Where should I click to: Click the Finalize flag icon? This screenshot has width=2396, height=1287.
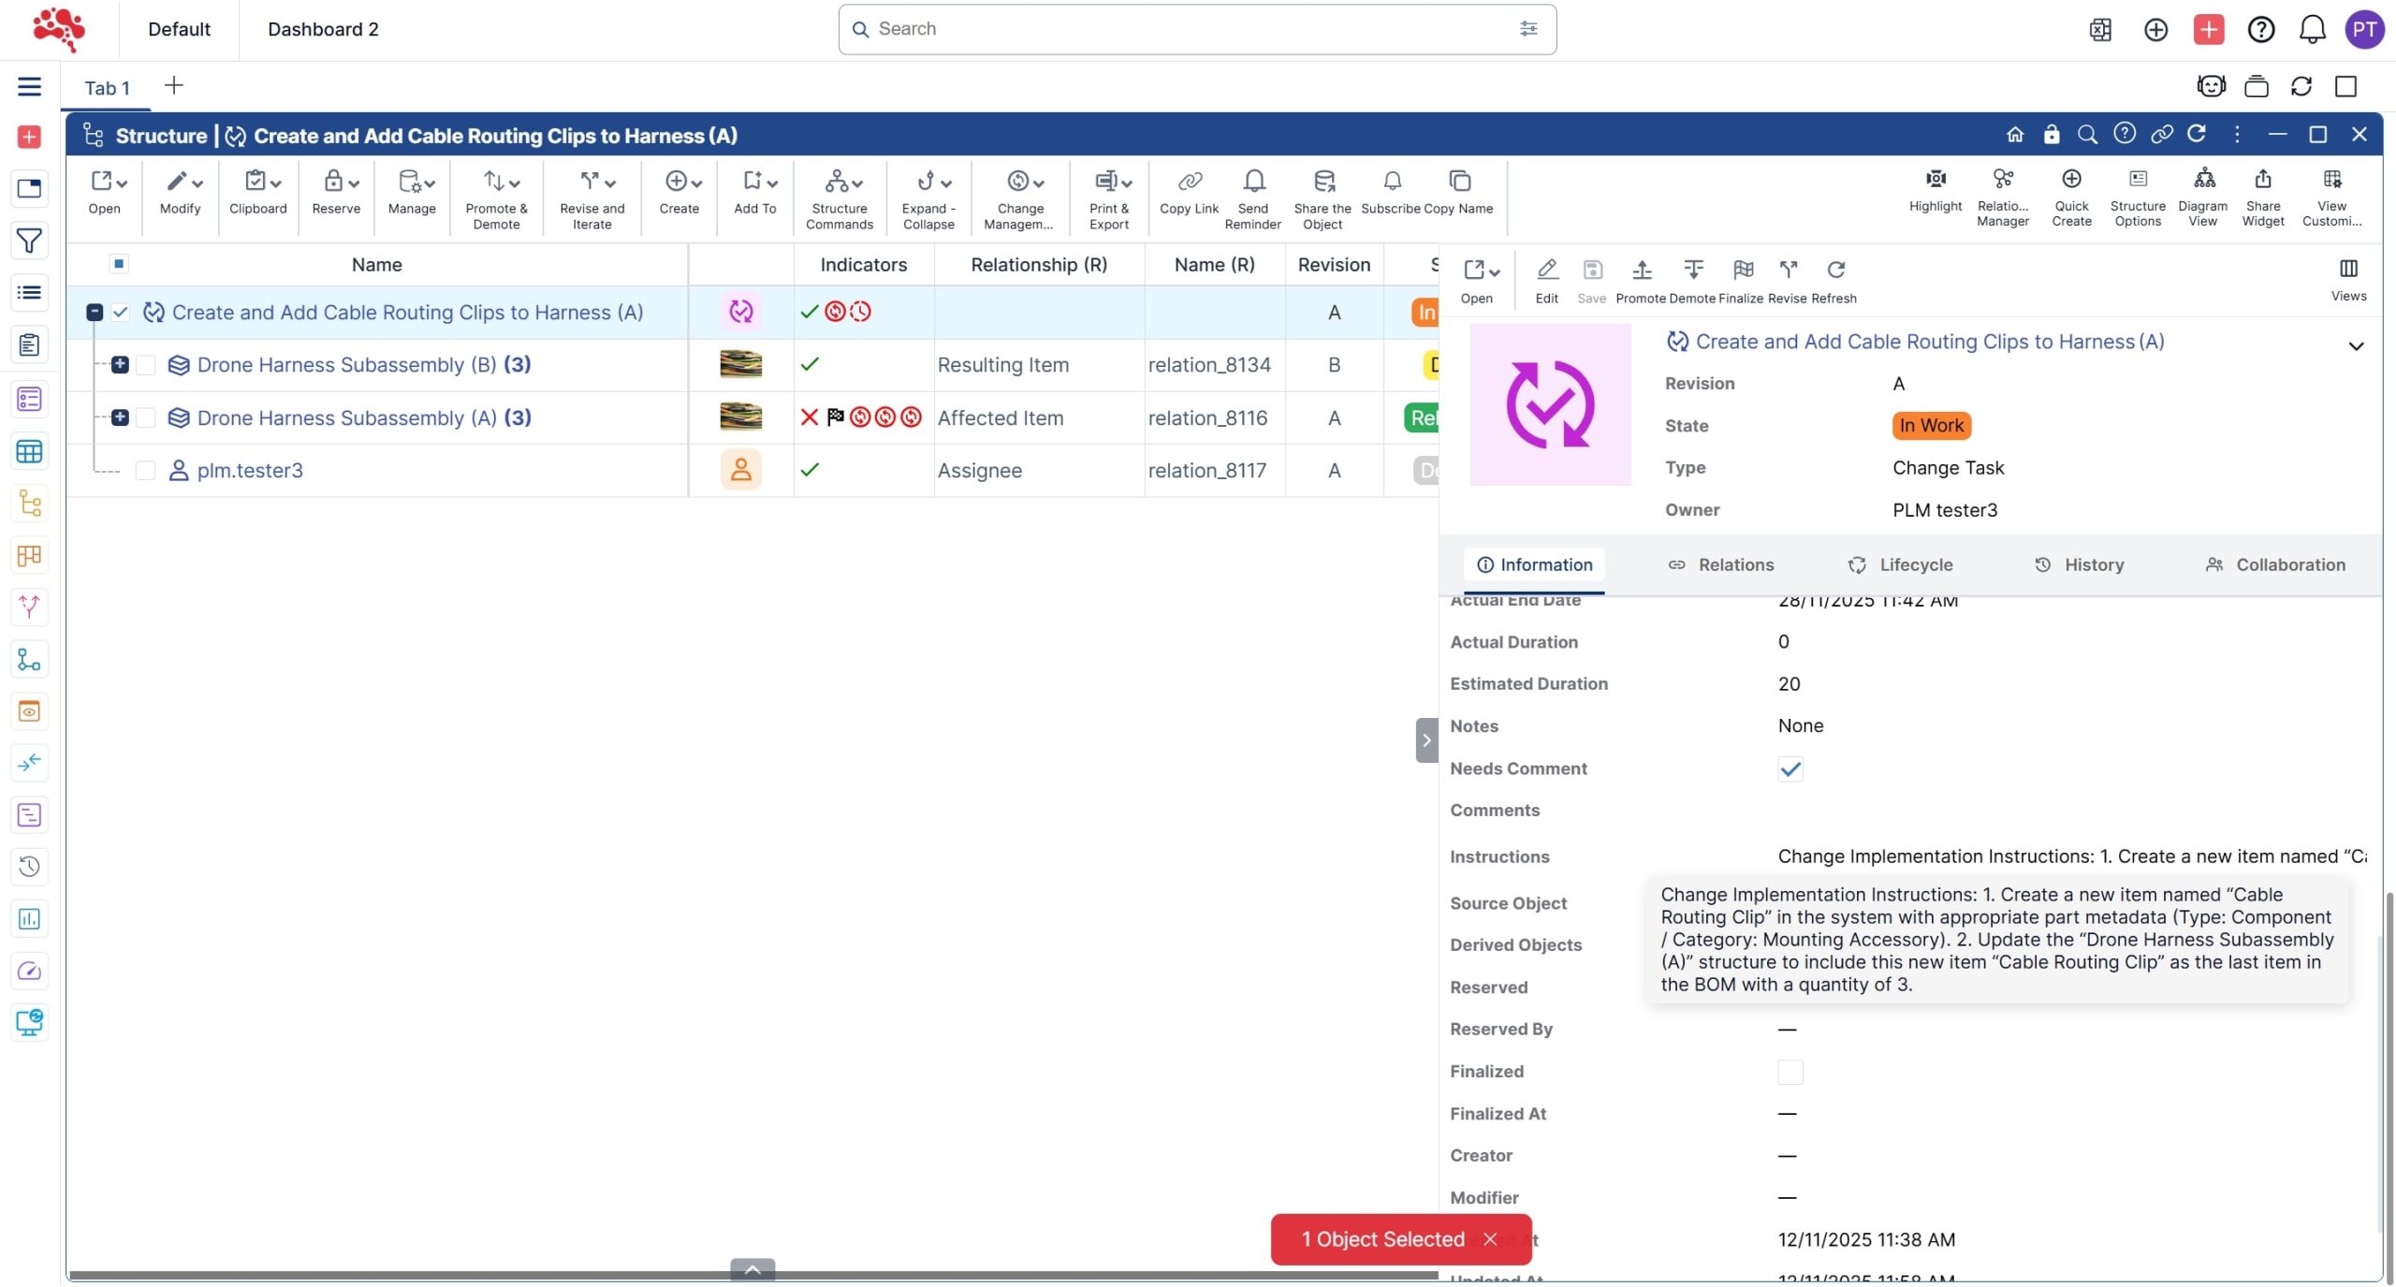[1742, 271]
